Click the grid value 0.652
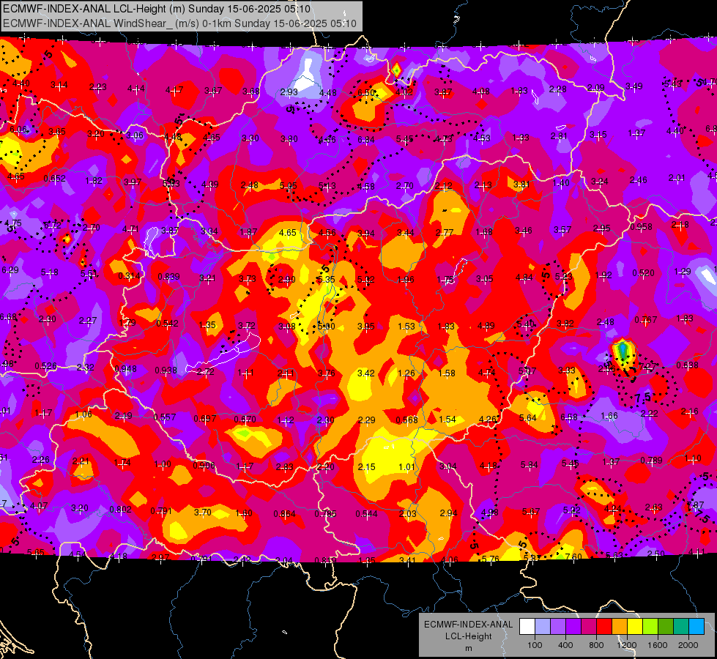Image resolution: width=717 pixels, height=659 pixels. pyautogui.click(x=54, y=179)
